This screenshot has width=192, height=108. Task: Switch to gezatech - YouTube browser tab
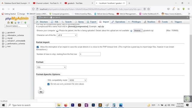click(x=79, y=3)
